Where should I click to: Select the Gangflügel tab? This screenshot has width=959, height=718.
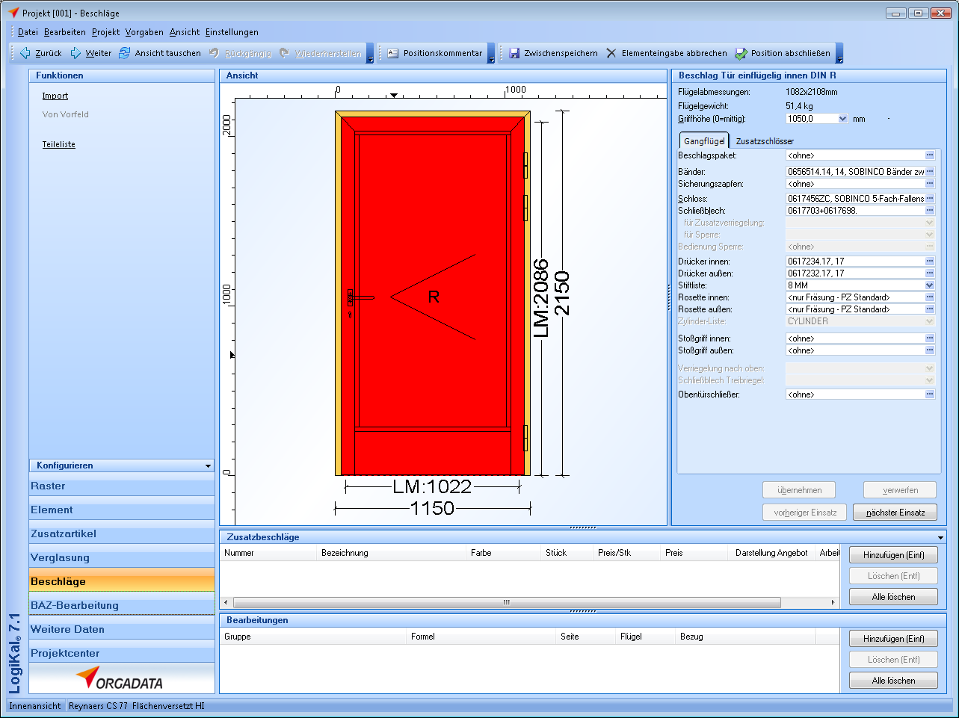(x=704, y=141)
